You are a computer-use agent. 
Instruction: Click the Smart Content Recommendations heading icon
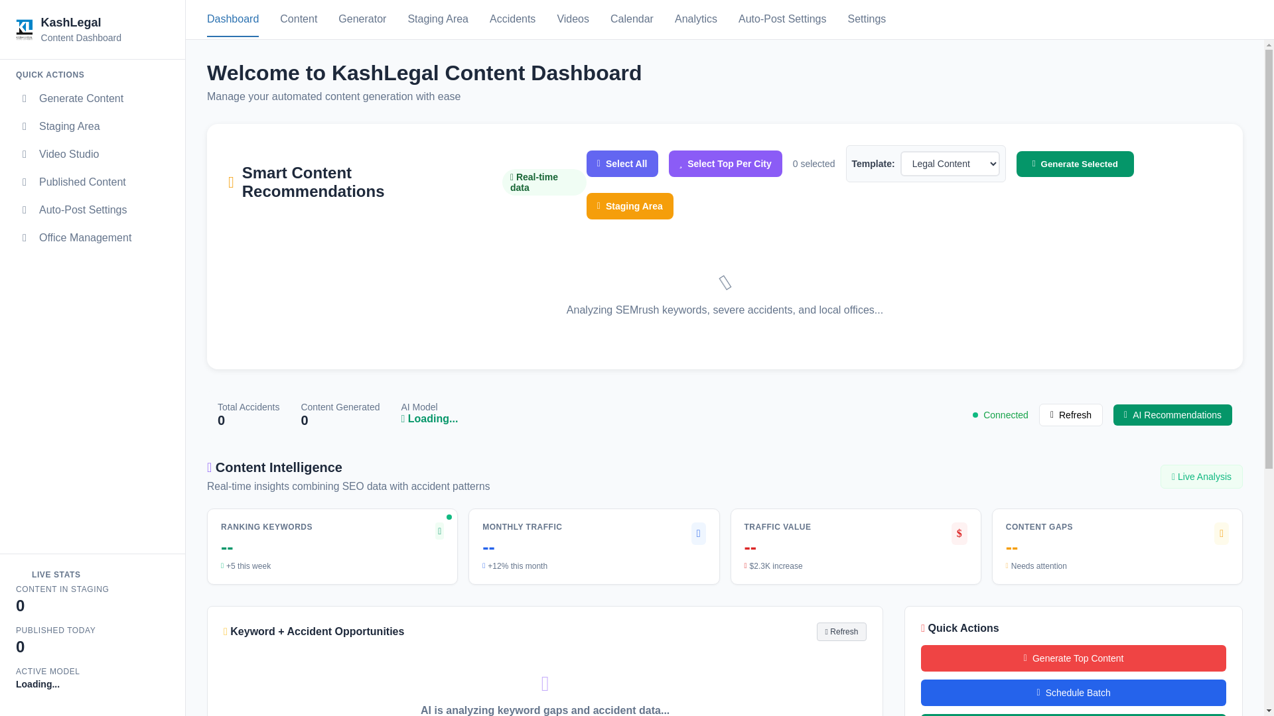(231, 182)
